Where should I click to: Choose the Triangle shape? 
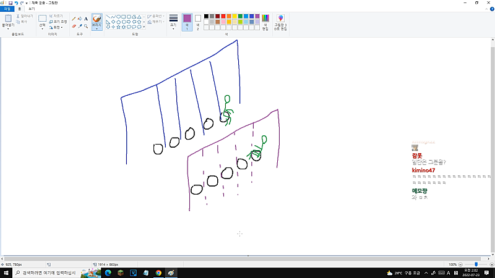point(139,17)
